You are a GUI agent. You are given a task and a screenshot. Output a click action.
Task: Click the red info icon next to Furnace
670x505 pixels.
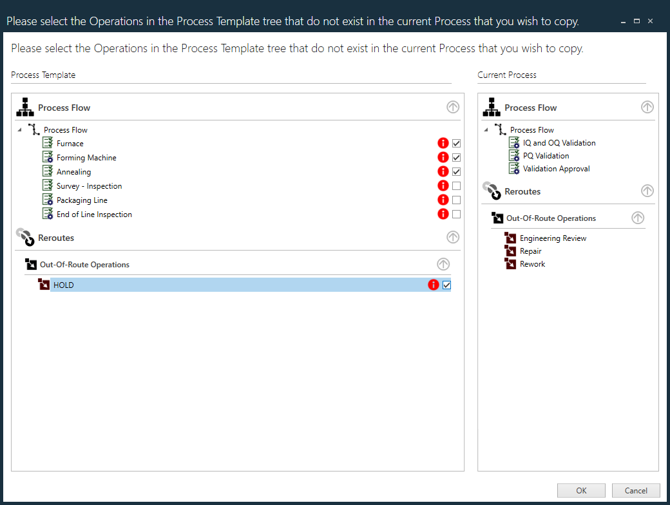click(443, 143)
